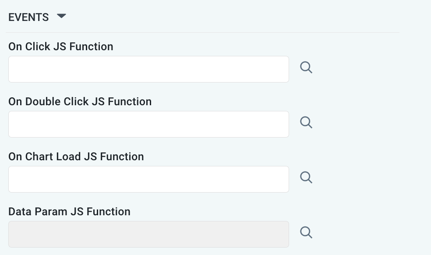Click the disabled Data Param JS Function field
Viewport: 431px width, 255px height.
tap(148, 234)
